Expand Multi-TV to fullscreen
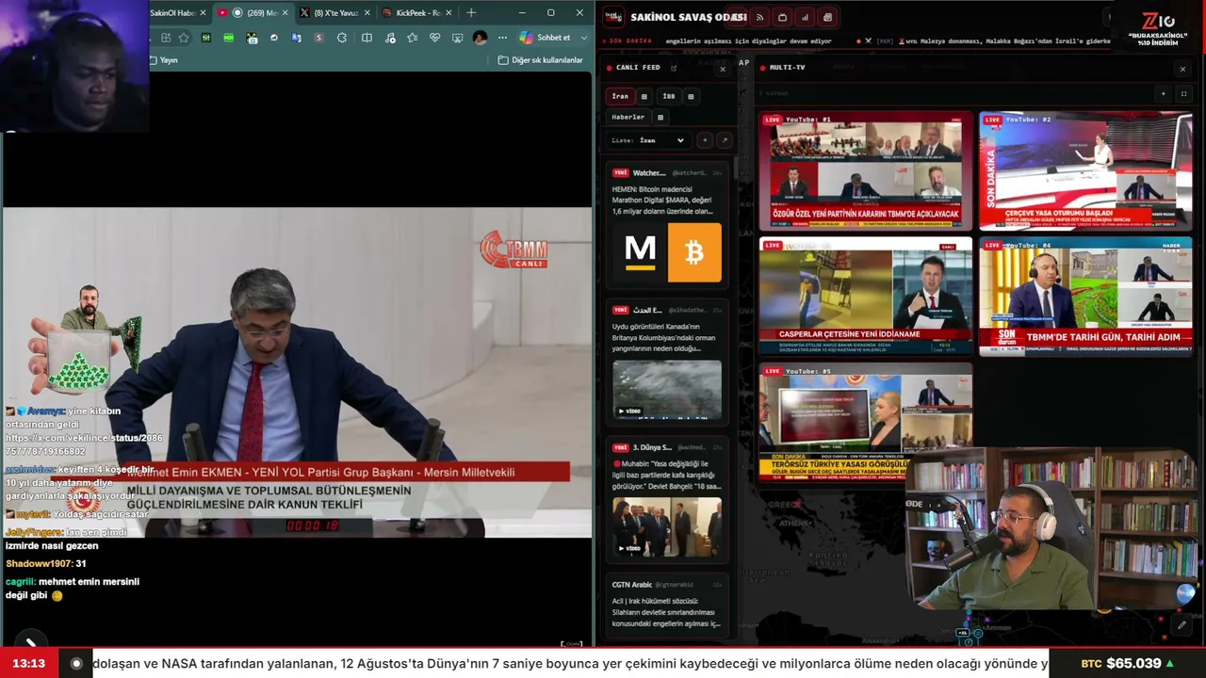The width and height of the screenshot is (1206, 678). tap(1183, 94)
